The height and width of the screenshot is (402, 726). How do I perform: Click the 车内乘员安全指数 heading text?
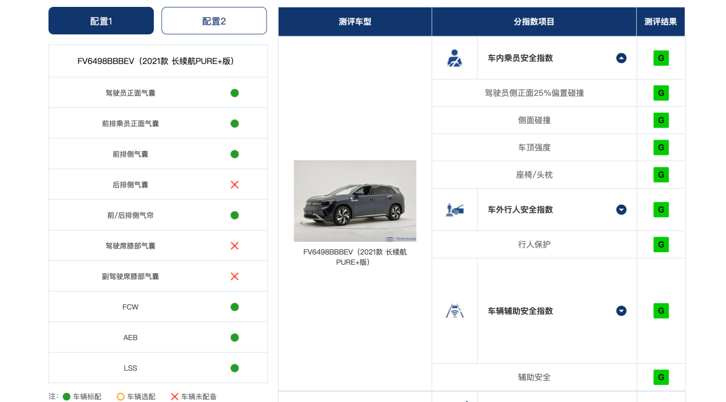521,58
